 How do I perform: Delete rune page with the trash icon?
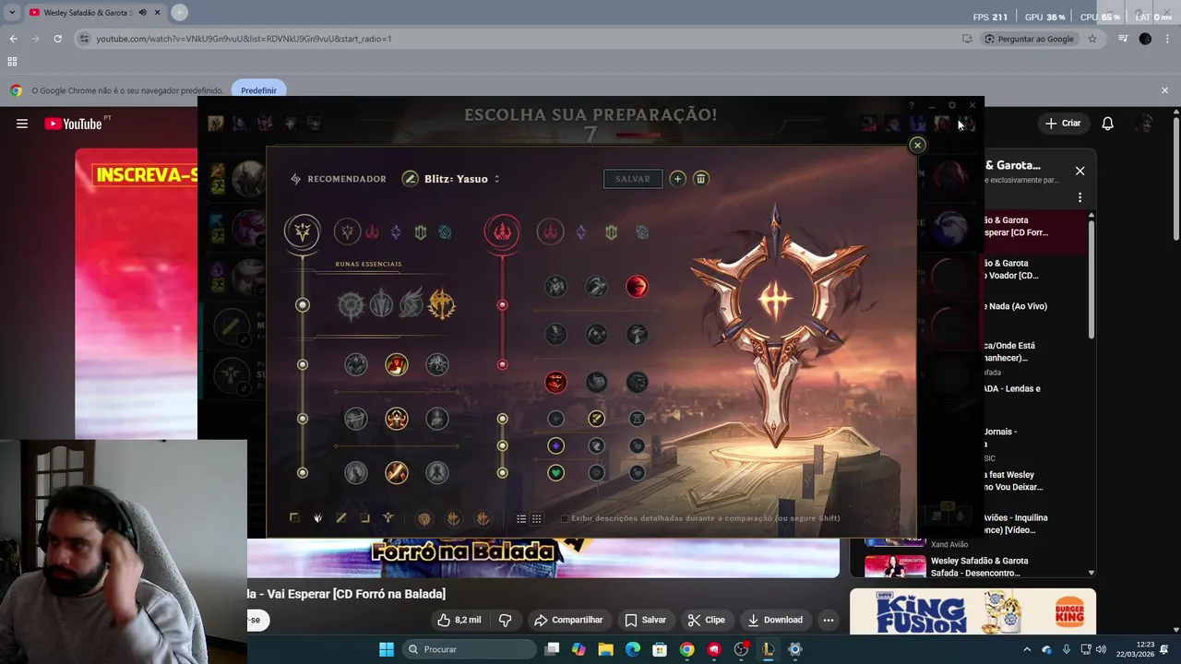coord(700,179)
